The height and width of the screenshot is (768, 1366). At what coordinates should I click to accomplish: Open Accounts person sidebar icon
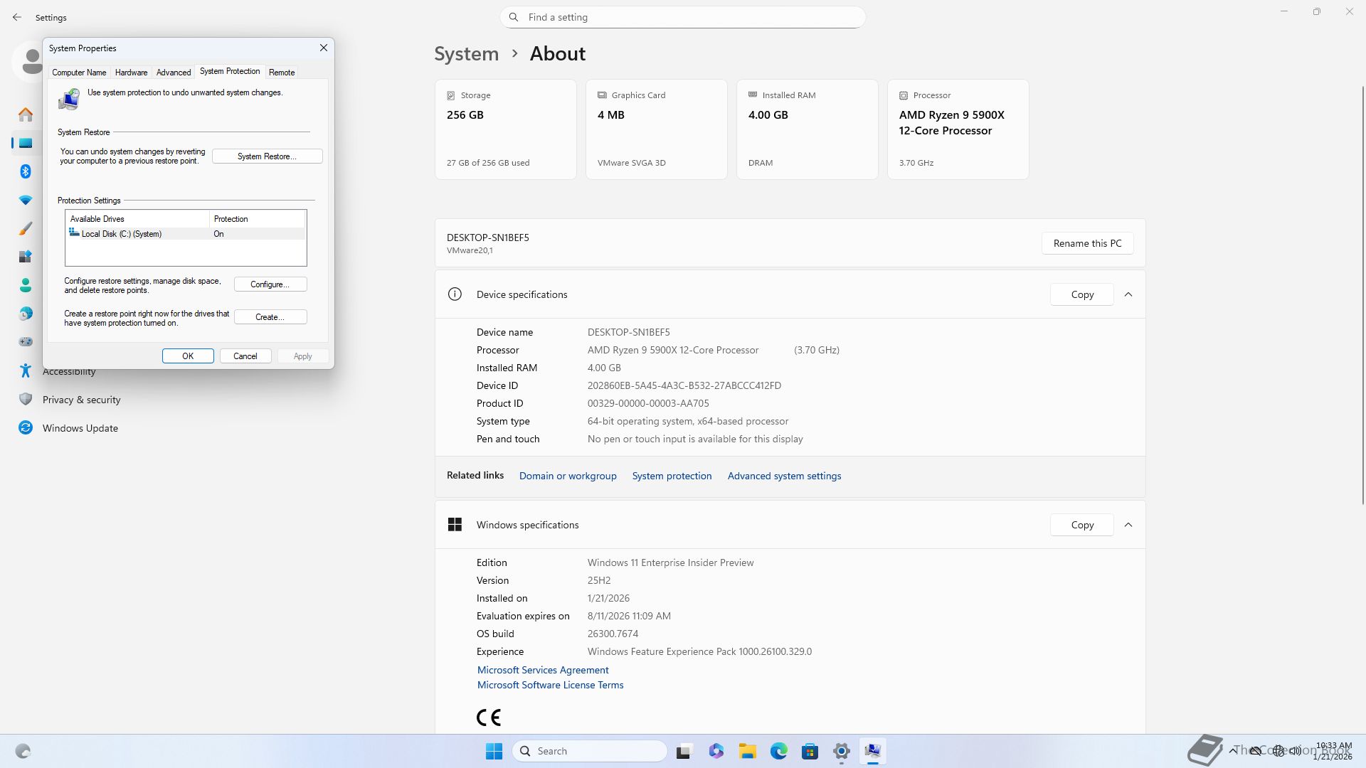(26, 285)
